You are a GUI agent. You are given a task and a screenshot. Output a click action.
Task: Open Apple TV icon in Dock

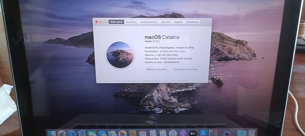pyautogui.click(x=193, y=134)
